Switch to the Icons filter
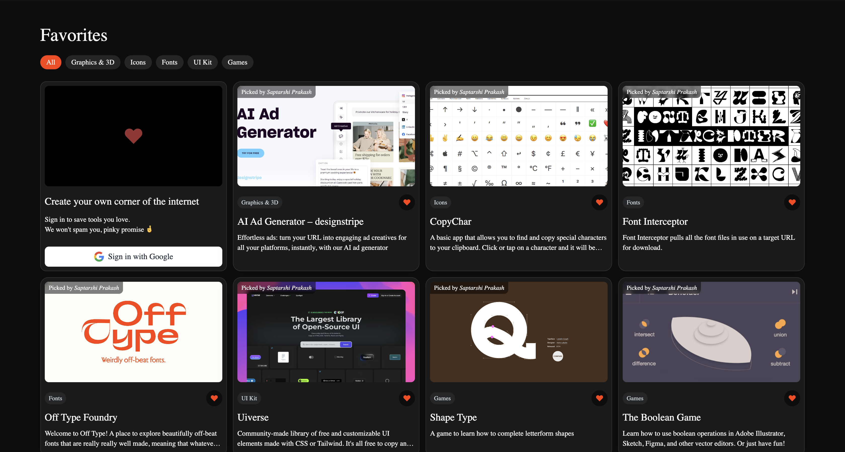845x452 pixels. [138, 62]
